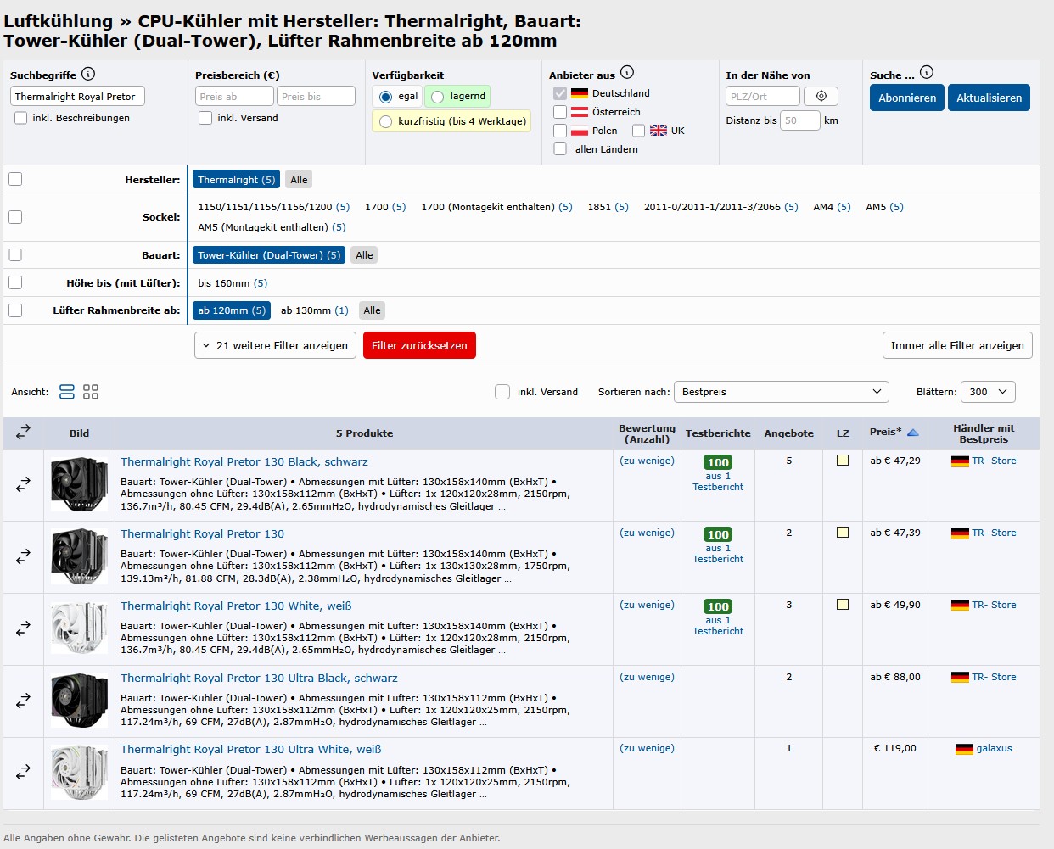
Task: Click Filter zurücksetzen button
Action: [419, 345]
